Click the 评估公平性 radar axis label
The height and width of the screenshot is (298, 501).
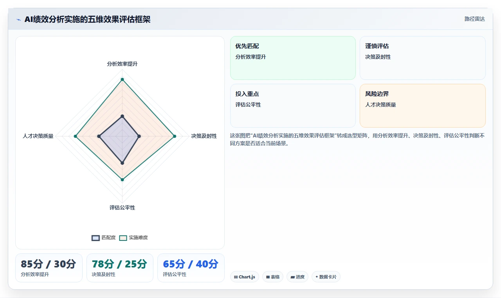click(x=122, y=208)
